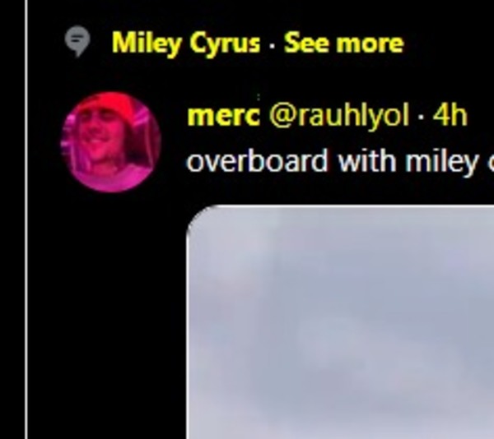Click the topic speech bubble icon
Image resolution: width=494 pixels, height=439 pixels.
(x=77, y=41)
